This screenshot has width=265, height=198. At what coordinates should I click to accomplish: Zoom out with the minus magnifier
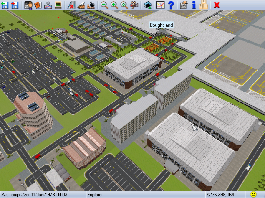[104, 5]
